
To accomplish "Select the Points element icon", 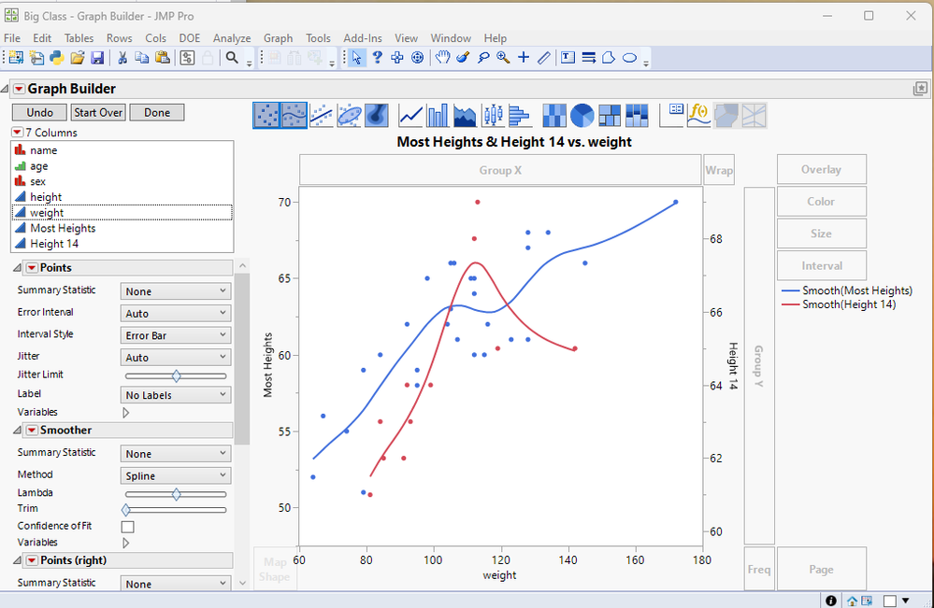I will coord(266,115).
